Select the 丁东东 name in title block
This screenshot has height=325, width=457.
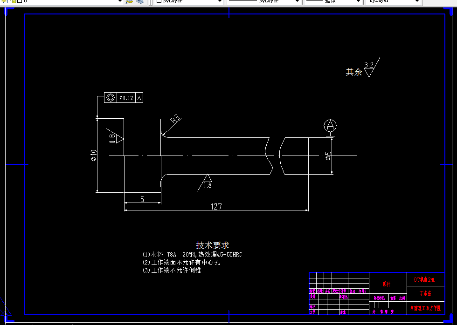pos(425,294)
